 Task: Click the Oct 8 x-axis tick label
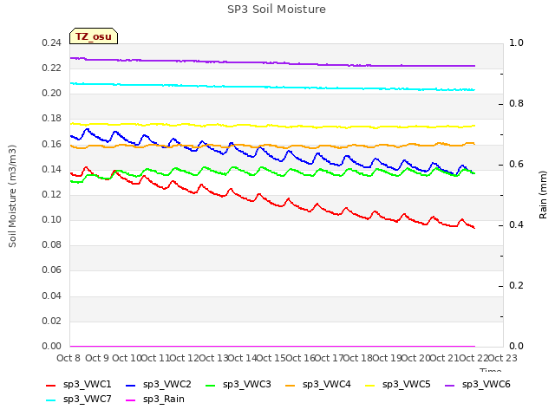click(69, 358)
